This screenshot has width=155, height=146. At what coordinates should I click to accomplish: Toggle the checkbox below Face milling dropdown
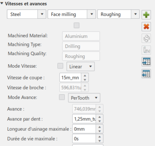[x=77, y=25]
